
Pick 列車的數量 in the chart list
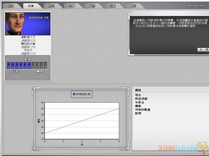[142, 109]
